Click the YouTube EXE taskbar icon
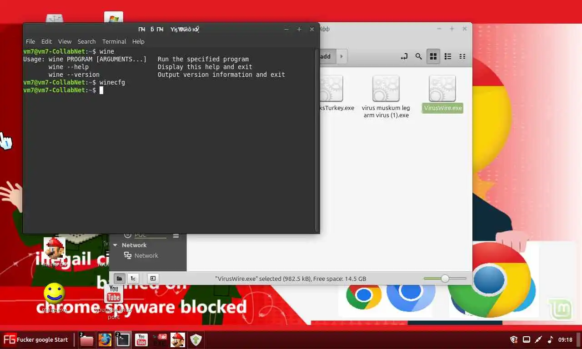 pos(160,339)
